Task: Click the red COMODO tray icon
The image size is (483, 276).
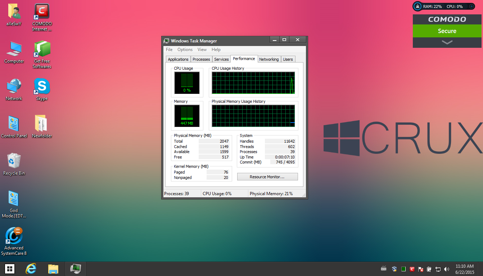Action: point(412,269)
